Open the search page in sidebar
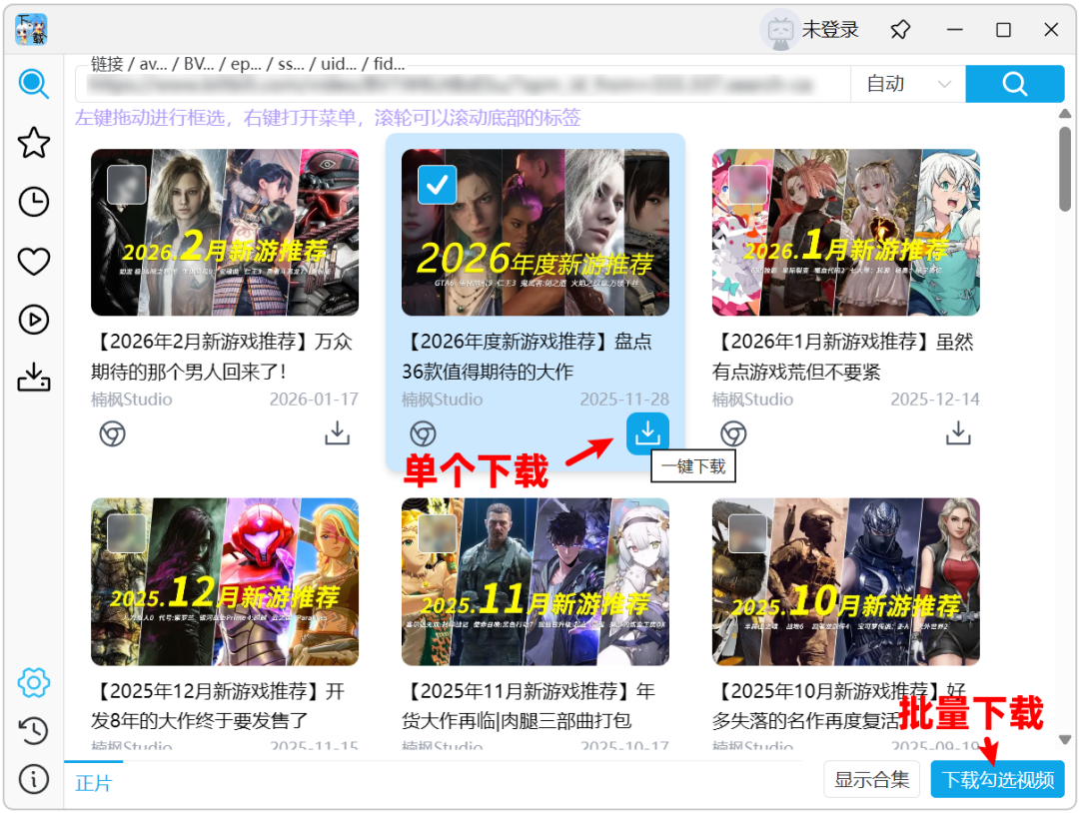1079x813 pixels. coord(33,84)
